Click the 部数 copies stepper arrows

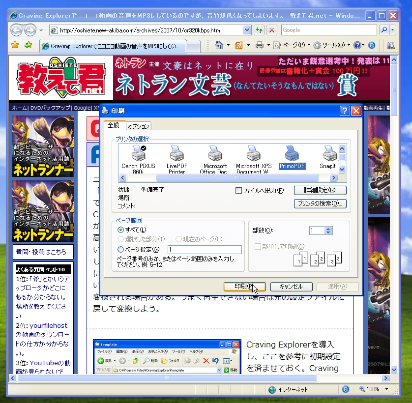[328, 230]
